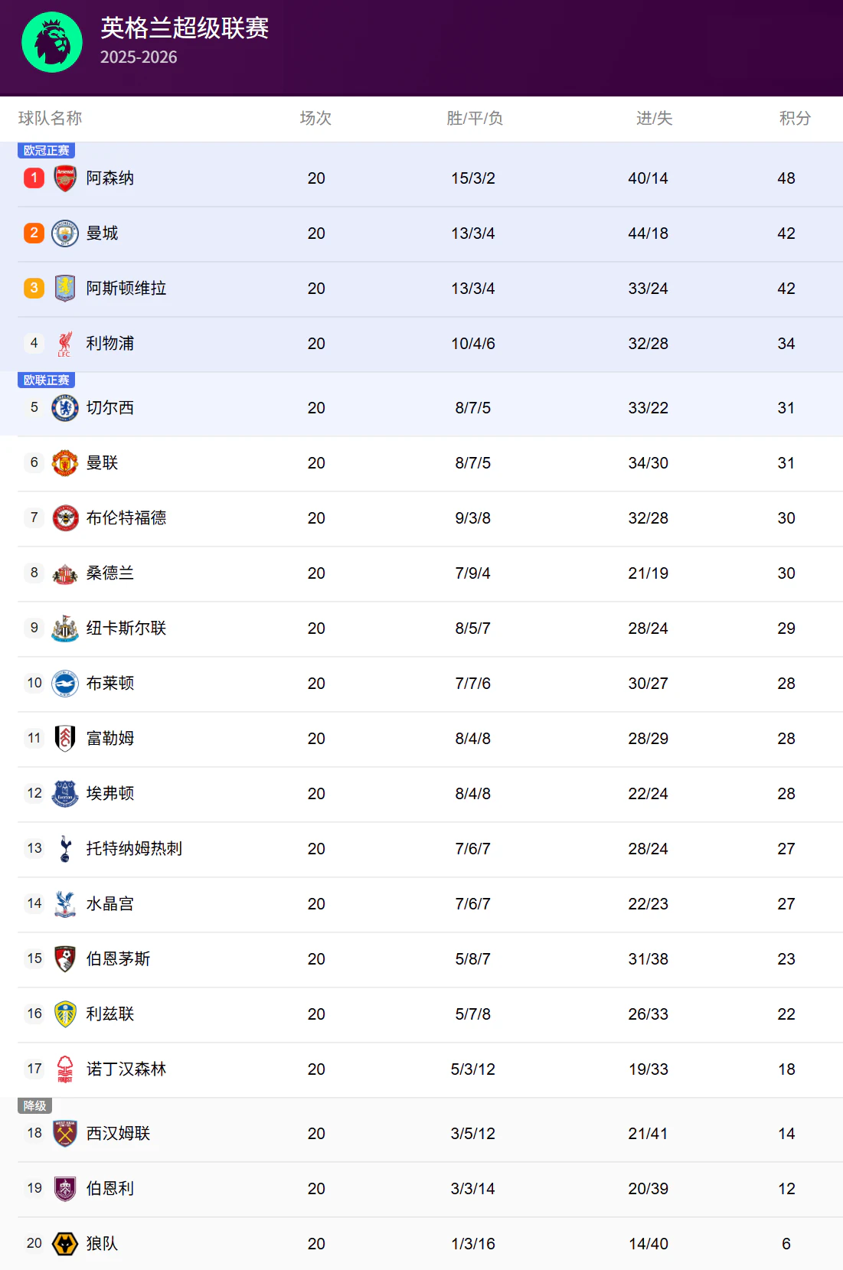The image size is (843, 1270).
Task: Click the 胜/平/负 column header
Action: 475,118
